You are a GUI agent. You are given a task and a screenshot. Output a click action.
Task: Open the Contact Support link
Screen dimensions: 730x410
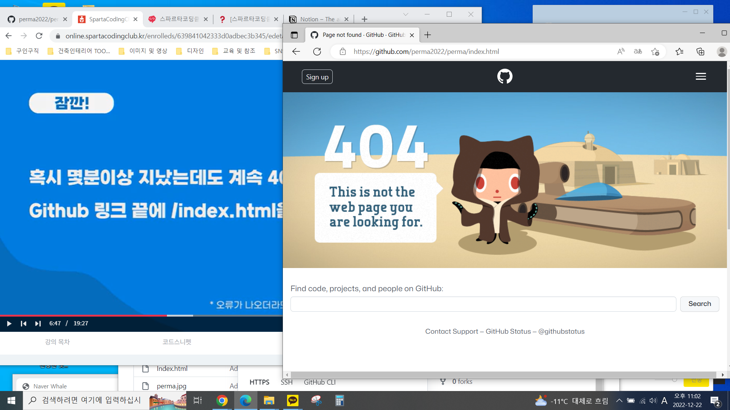click(x=452, y=331)
